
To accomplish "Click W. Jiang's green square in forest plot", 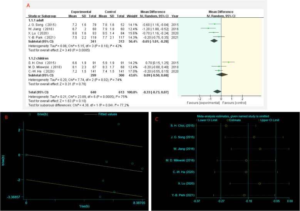I will click(208, 28).
